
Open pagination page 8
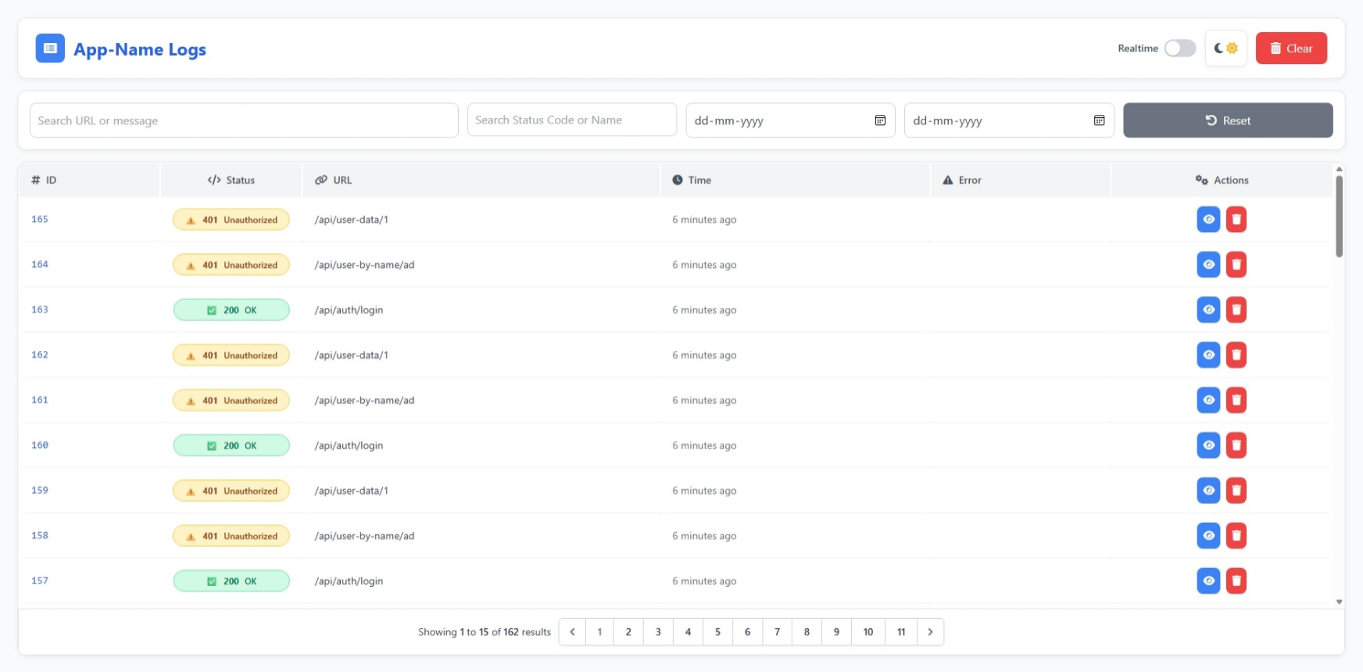point(807,632)
